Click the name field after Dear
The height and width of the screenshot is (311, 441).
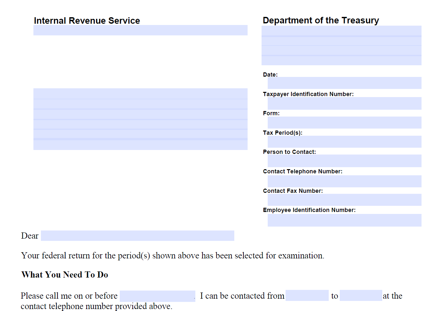coord(137,236)
